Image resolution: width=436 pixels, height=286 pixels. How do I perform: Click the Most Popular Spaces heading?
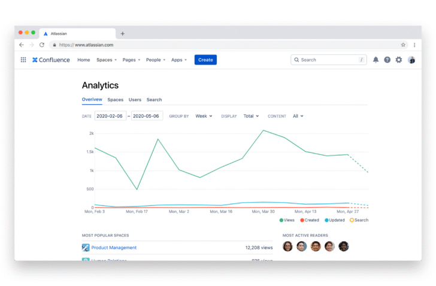105,235
